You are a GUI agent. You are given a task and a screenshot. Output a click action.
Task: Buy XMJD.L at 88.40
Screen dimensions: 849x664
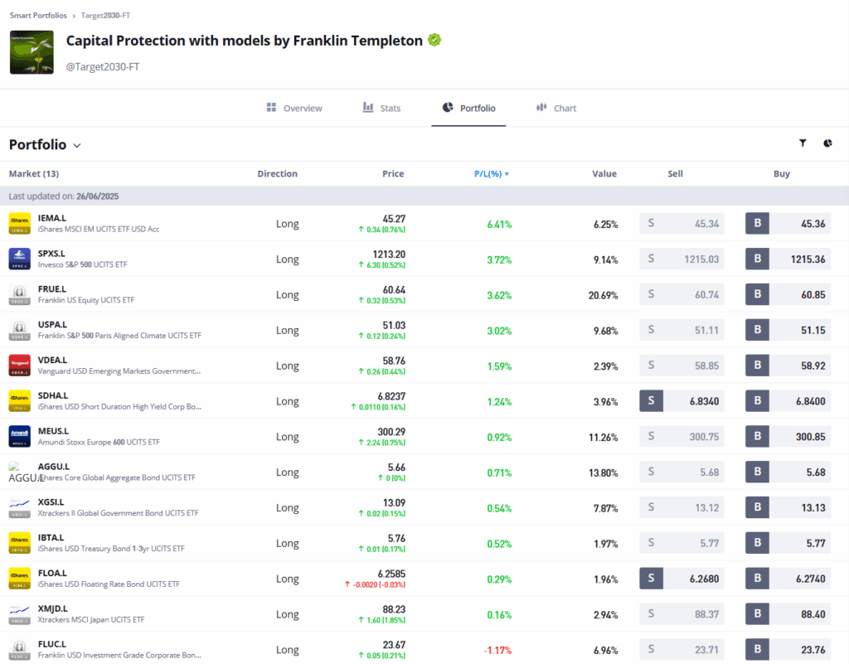(788, 614)
